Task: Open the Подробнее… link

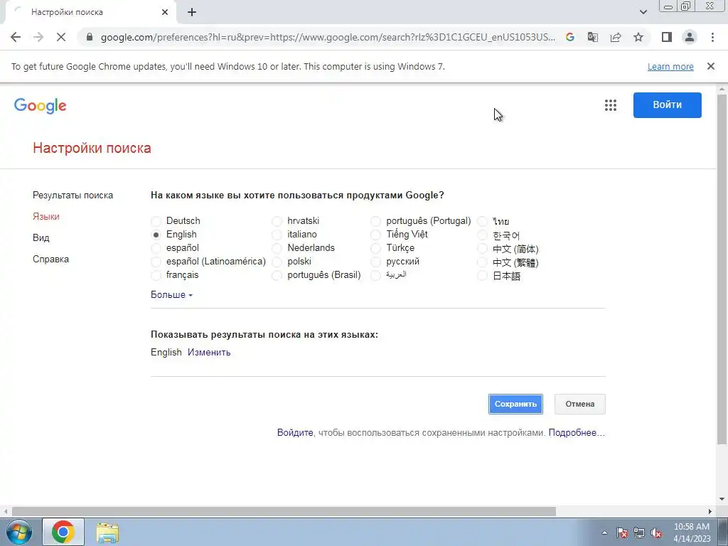Action: [x=577, y=433]
